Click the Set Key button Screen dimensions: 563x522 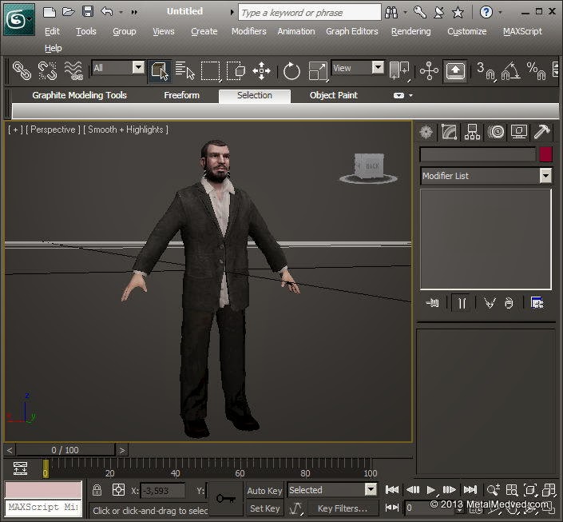[x=264, y=508]
